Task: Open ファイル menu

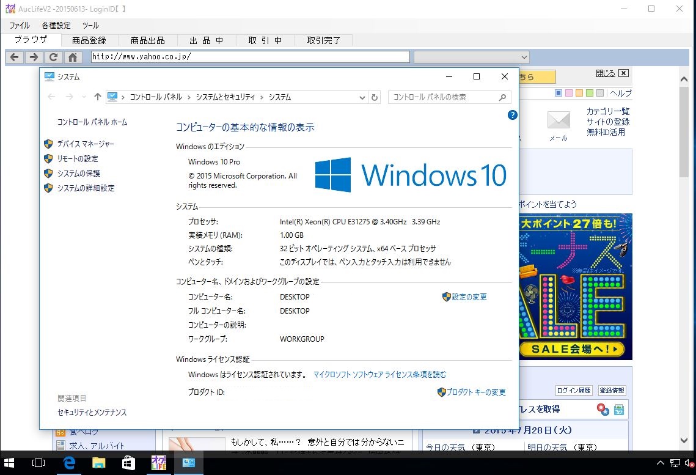Action: coord(20,25)
